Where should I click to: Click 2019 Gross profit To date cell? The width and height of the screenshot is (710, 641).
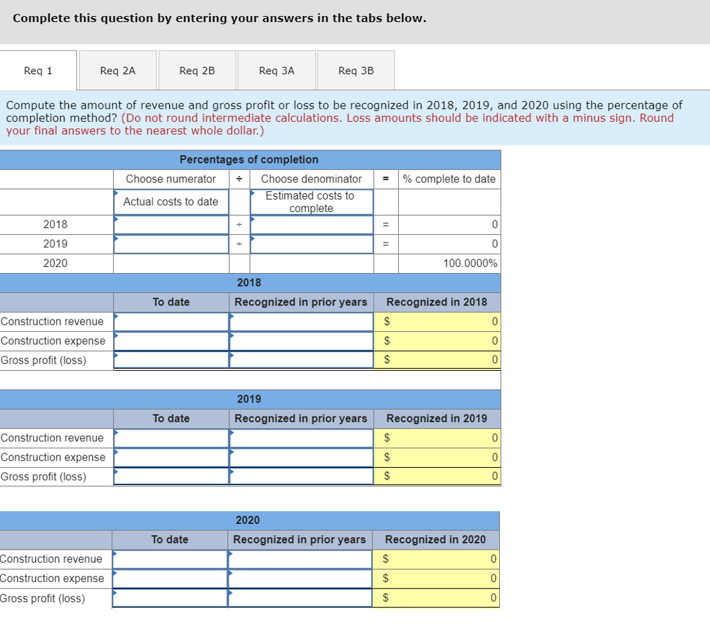pyautogui.click(x=171, y=476)
